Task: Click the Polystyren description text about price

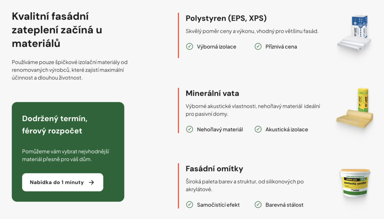Action: pyautogui.click(x=252, y=31)
